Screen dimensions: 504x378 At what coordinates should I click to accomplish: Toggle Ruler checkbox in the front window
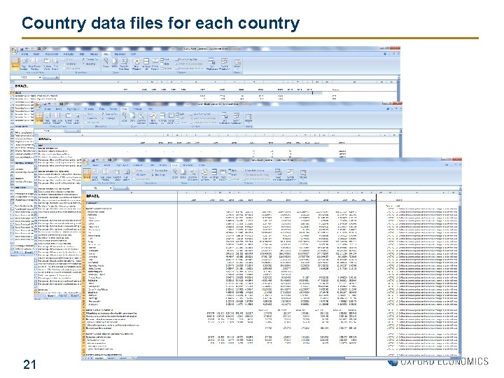click(138, 171)
